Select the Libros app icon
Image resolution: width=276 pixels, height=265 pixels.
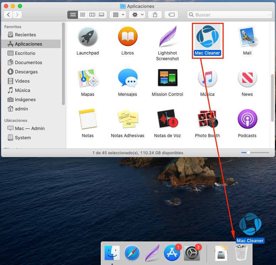click(127, 37)
